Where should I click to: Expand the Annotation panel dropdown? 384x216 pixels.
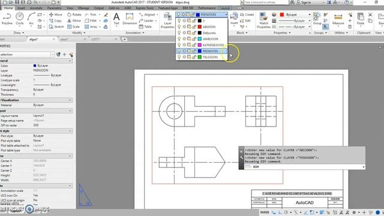tap(135, 32)
